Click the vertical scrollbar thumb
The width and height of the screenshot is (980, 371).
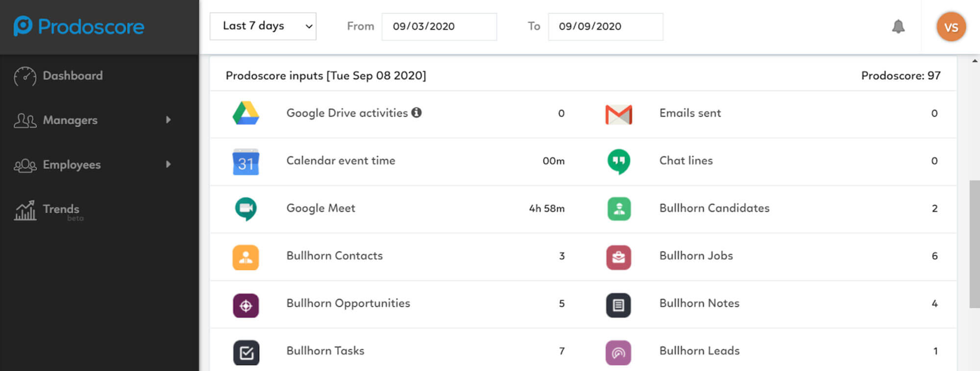pos(974,244)
